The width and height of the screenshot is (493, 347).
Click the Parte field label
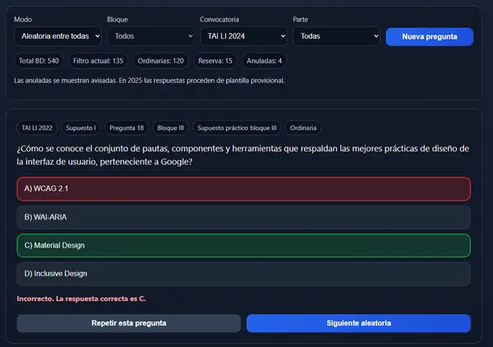[x=301, y=20]
